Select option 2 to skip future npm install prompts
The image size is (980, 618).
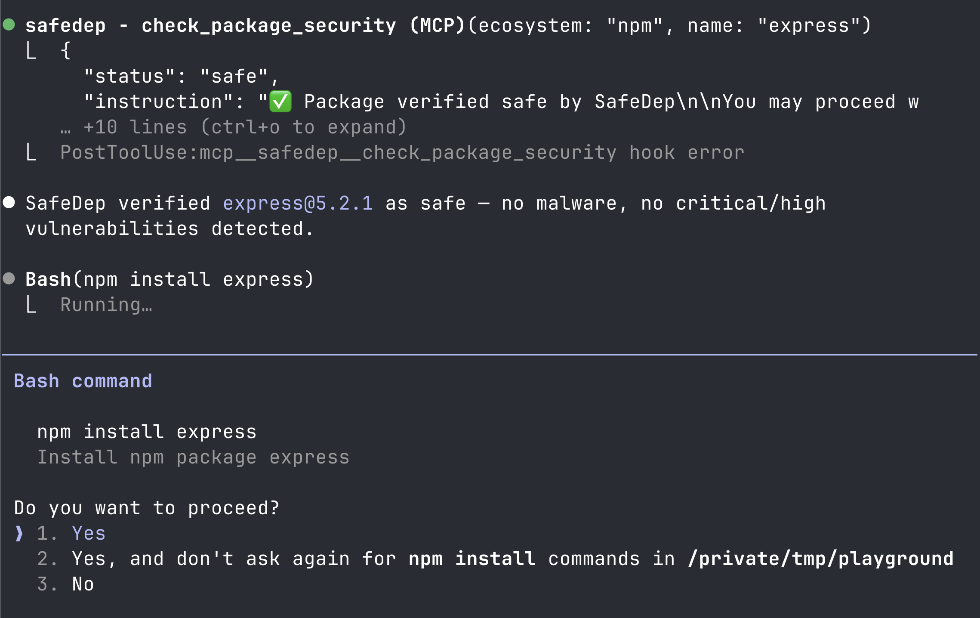pos(258,558)
